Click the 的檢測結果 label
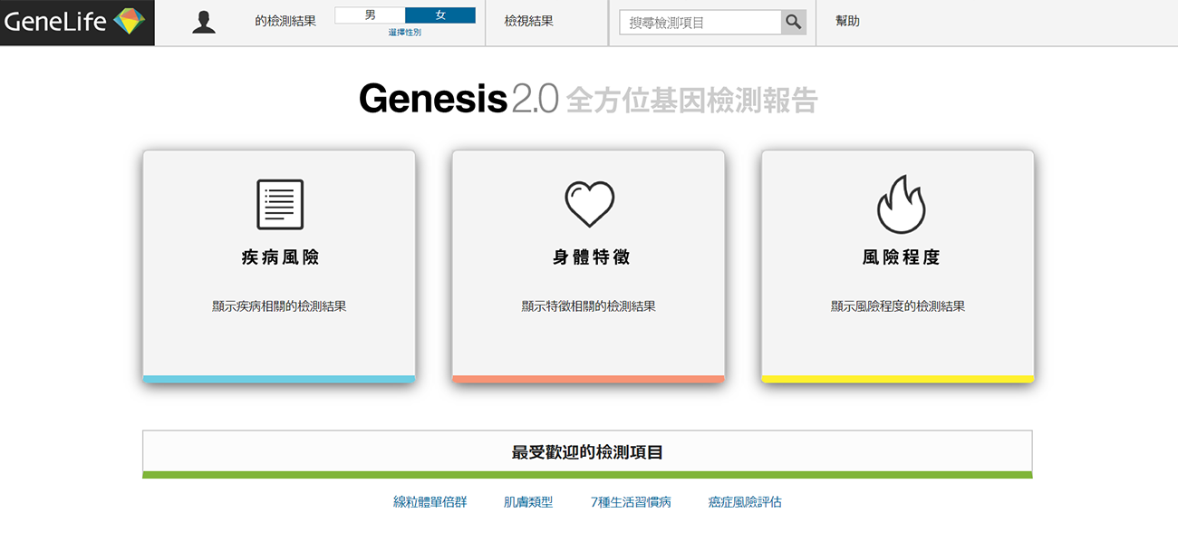 coord(285,21)
